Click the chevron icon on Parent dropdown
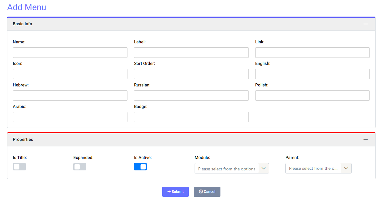The image size is (383, 199). [x=346, y=168]
